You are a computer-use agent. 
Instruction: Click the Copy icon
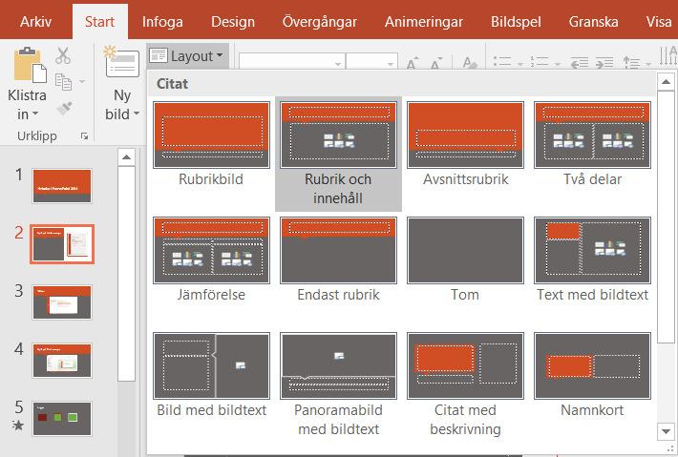point(63,82)
